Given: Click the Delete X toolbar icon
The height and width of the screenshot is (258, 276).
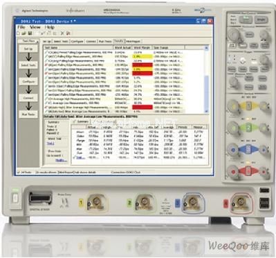Looking at the screenshot, I should (x=62, y=34).
